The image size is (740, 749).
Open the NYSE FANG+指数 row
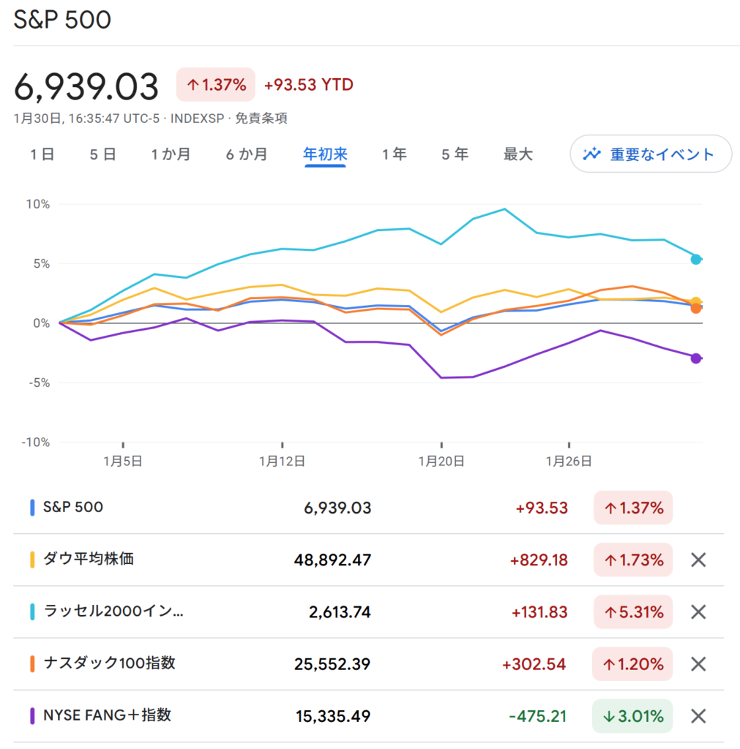(107, 715)
